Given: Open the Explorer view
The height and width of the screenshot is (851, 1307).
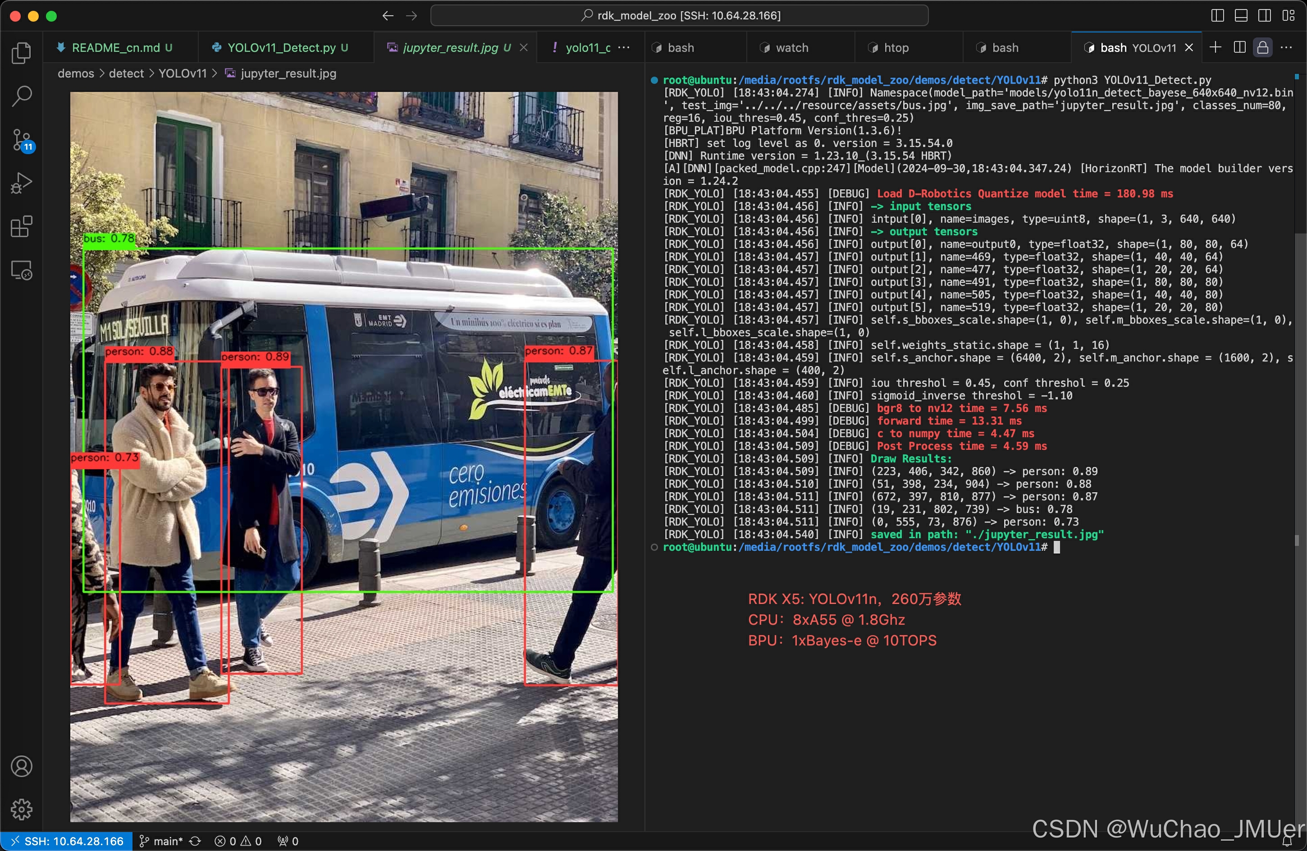Looking at the screenshot, I should click(22, 52).
